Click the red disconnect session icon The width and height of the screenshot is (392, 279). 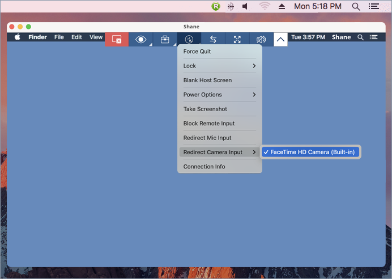point(117,39)
